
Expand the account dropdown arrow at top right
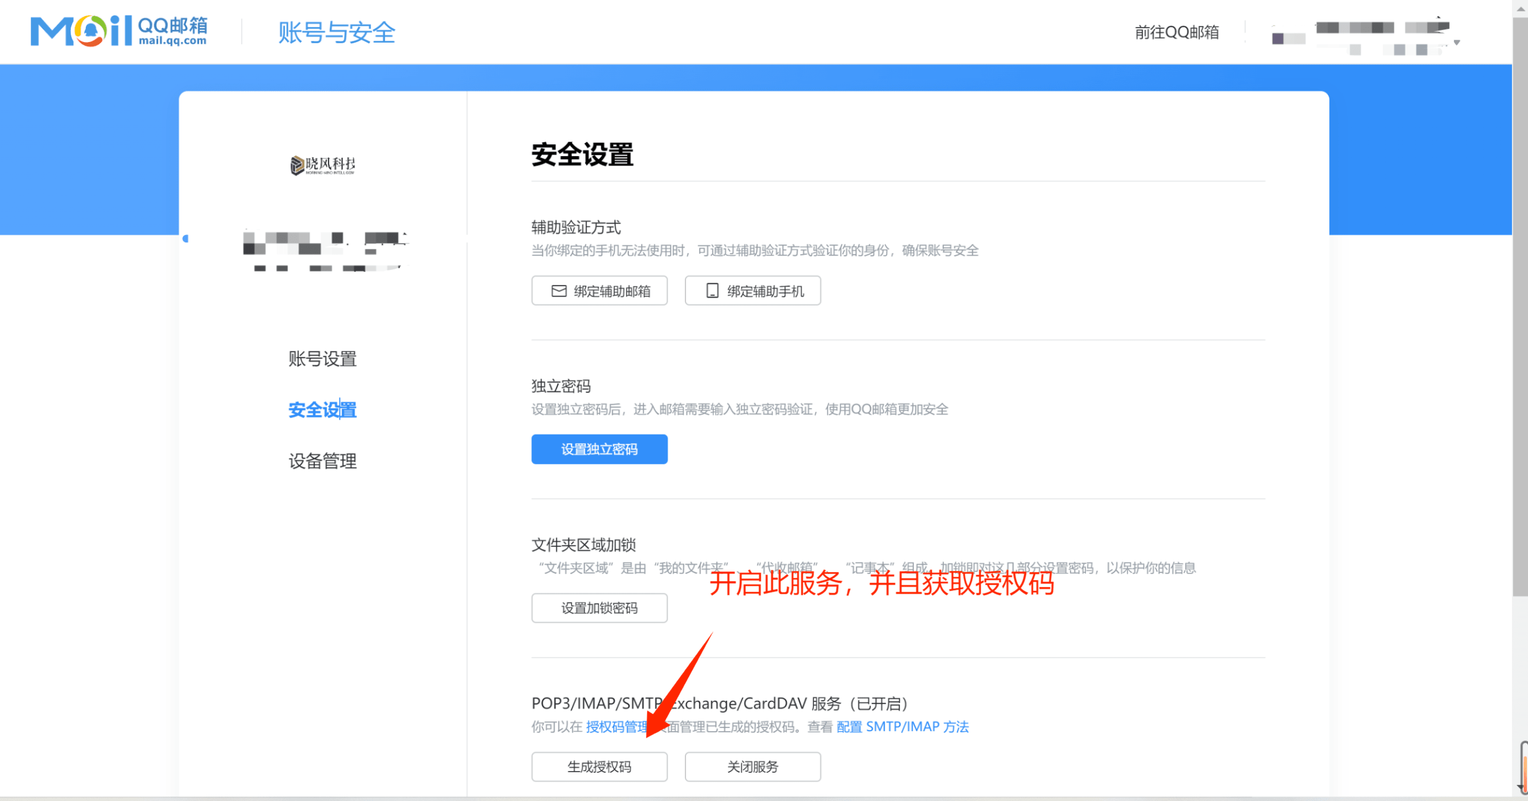click(1456, 43)
